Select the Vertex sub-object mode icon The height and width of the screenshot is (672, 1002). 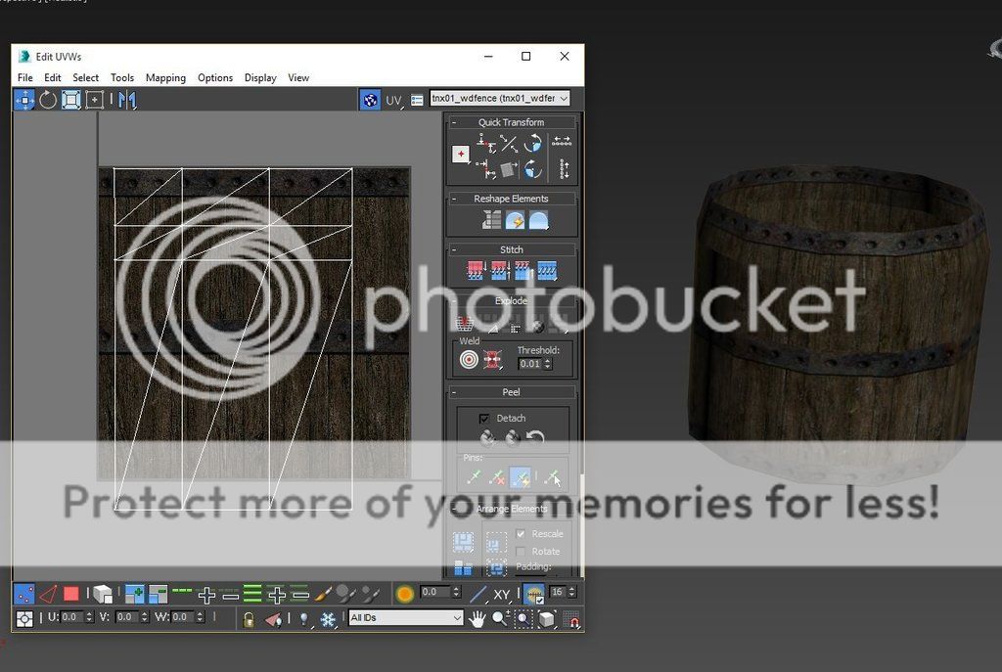24,594
